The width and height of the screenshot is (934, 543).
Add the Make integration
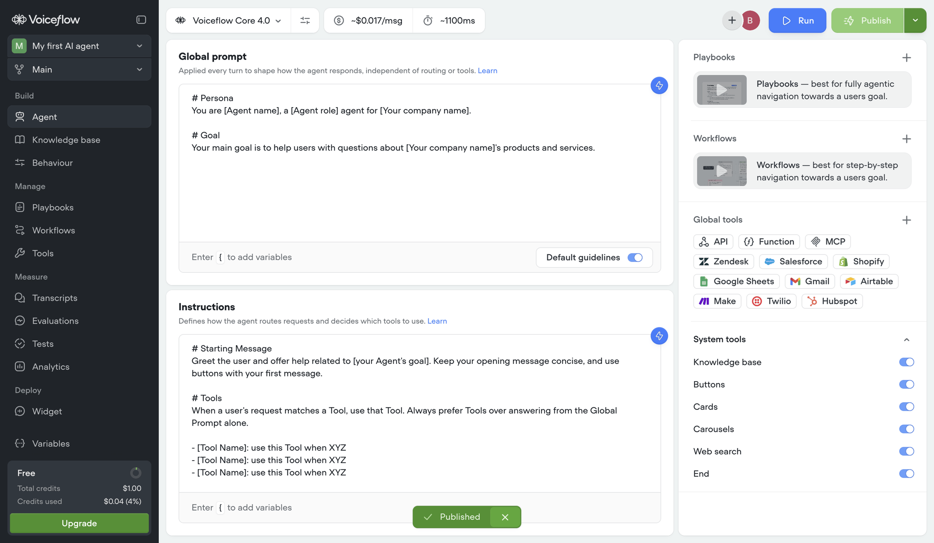pos(717,301)
